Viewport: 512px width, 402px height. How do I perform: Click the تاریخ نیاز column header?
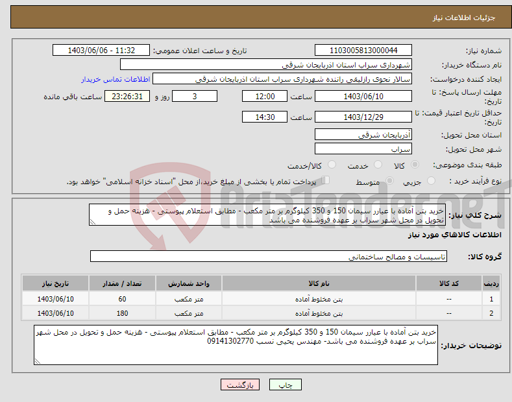tap(55, 283)
